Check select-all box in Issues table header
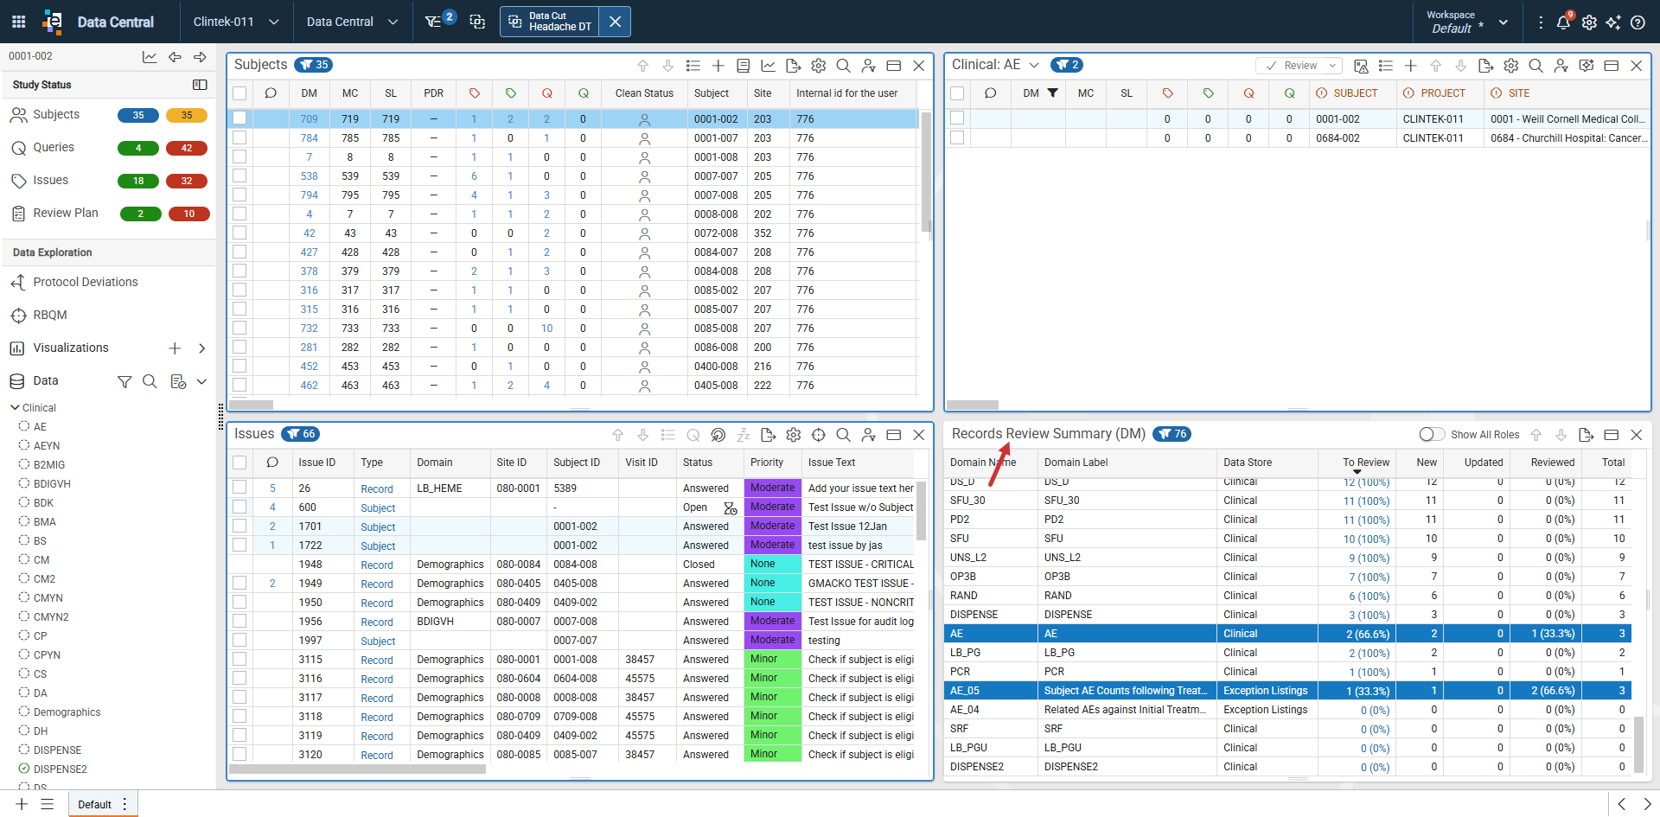The image size is (1660, 817). [239, 463]
